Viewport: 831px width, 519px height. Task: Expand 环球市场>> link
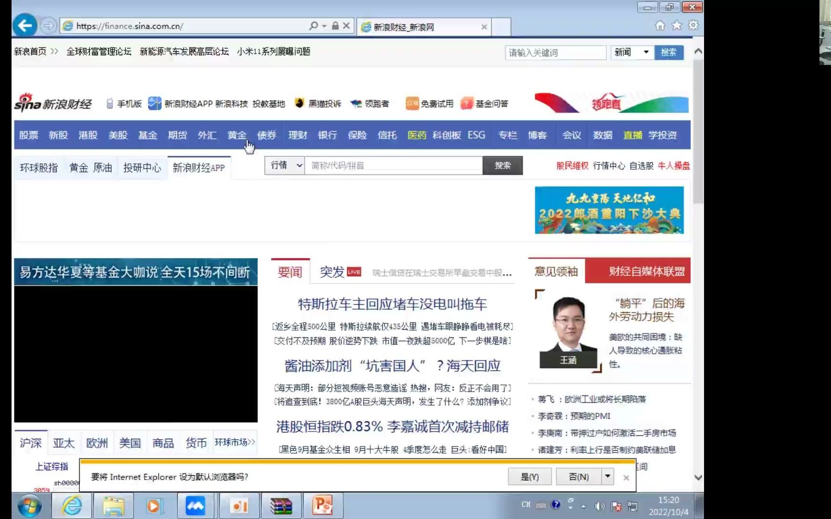[x=235, y=442]
